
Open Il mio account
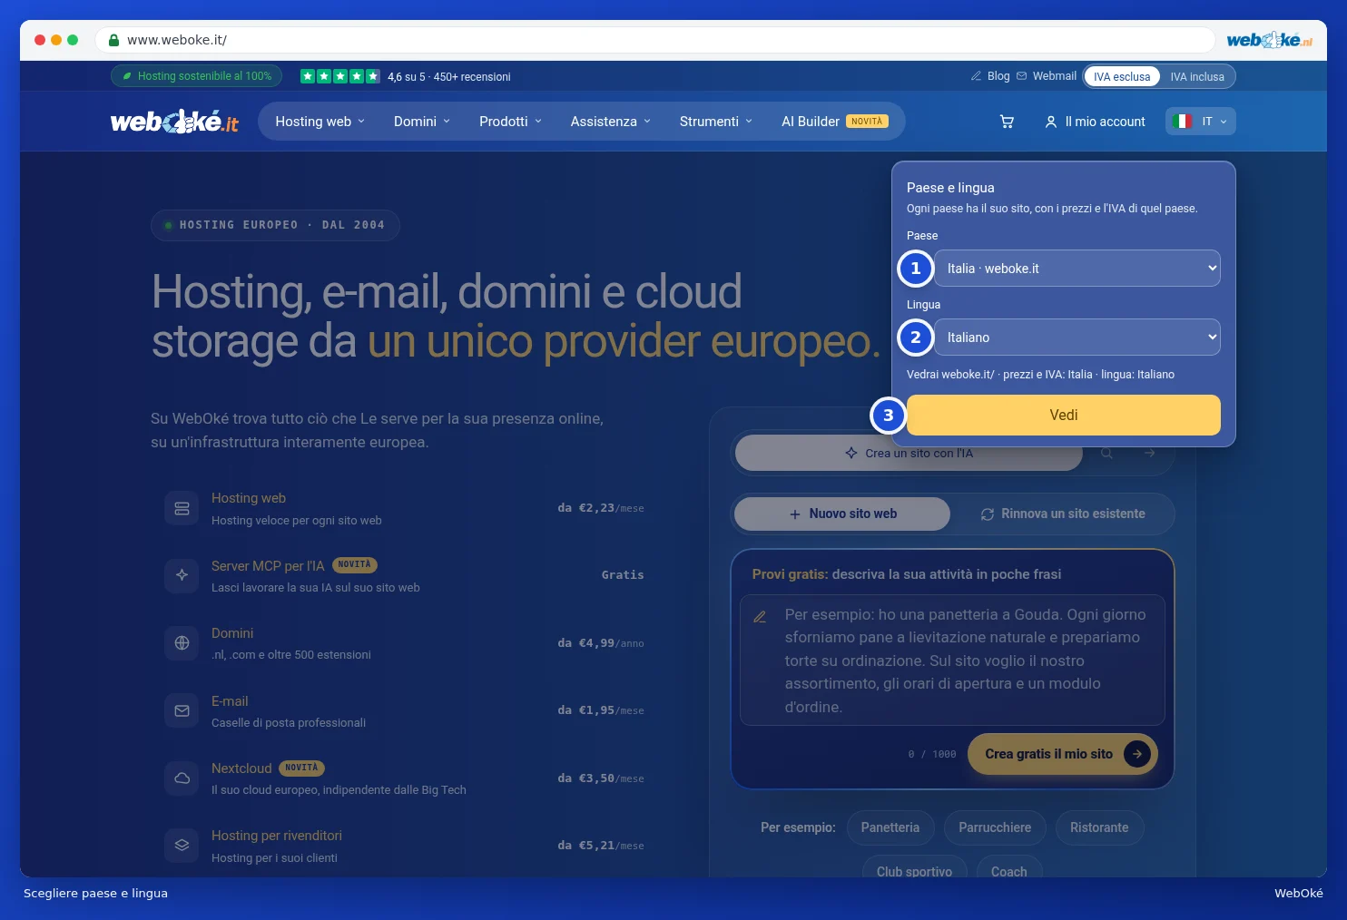(x=1095, y=122)
